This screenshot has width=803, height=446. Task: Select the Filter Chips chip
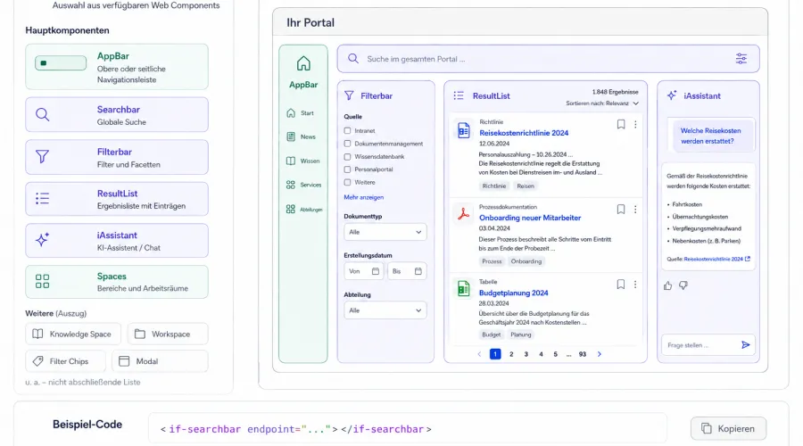tap(65, 361)
